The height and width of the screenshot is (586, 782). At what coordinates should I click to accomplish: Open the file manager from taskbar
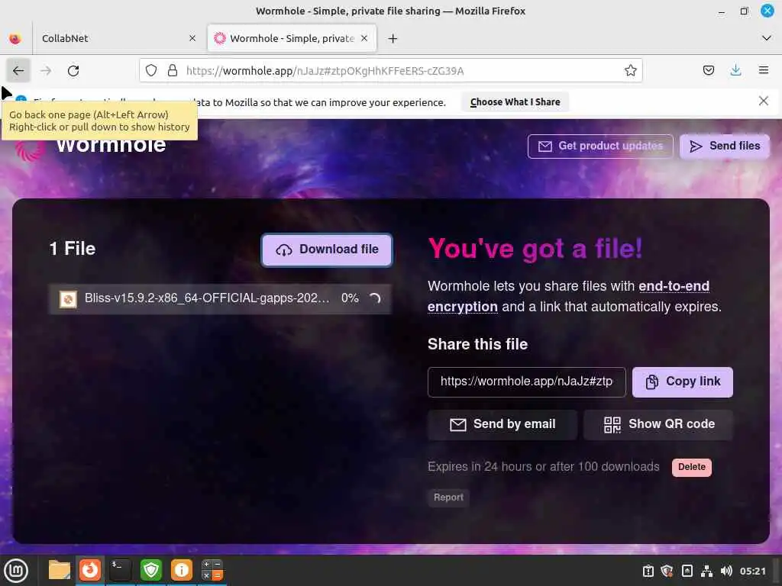[x=60, y=570]
